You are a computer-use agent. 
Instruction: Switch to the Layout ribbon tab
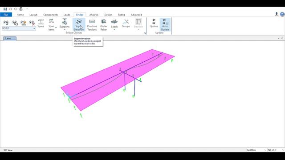pos(33,15)
